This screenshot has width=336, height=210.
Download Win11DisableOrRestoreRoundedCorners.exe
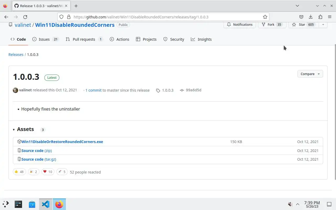[62, 141]
